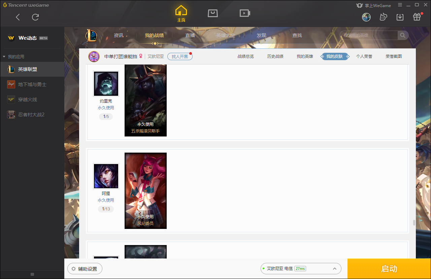
Task: Open the 发现 tab
Action: (261, 35)
